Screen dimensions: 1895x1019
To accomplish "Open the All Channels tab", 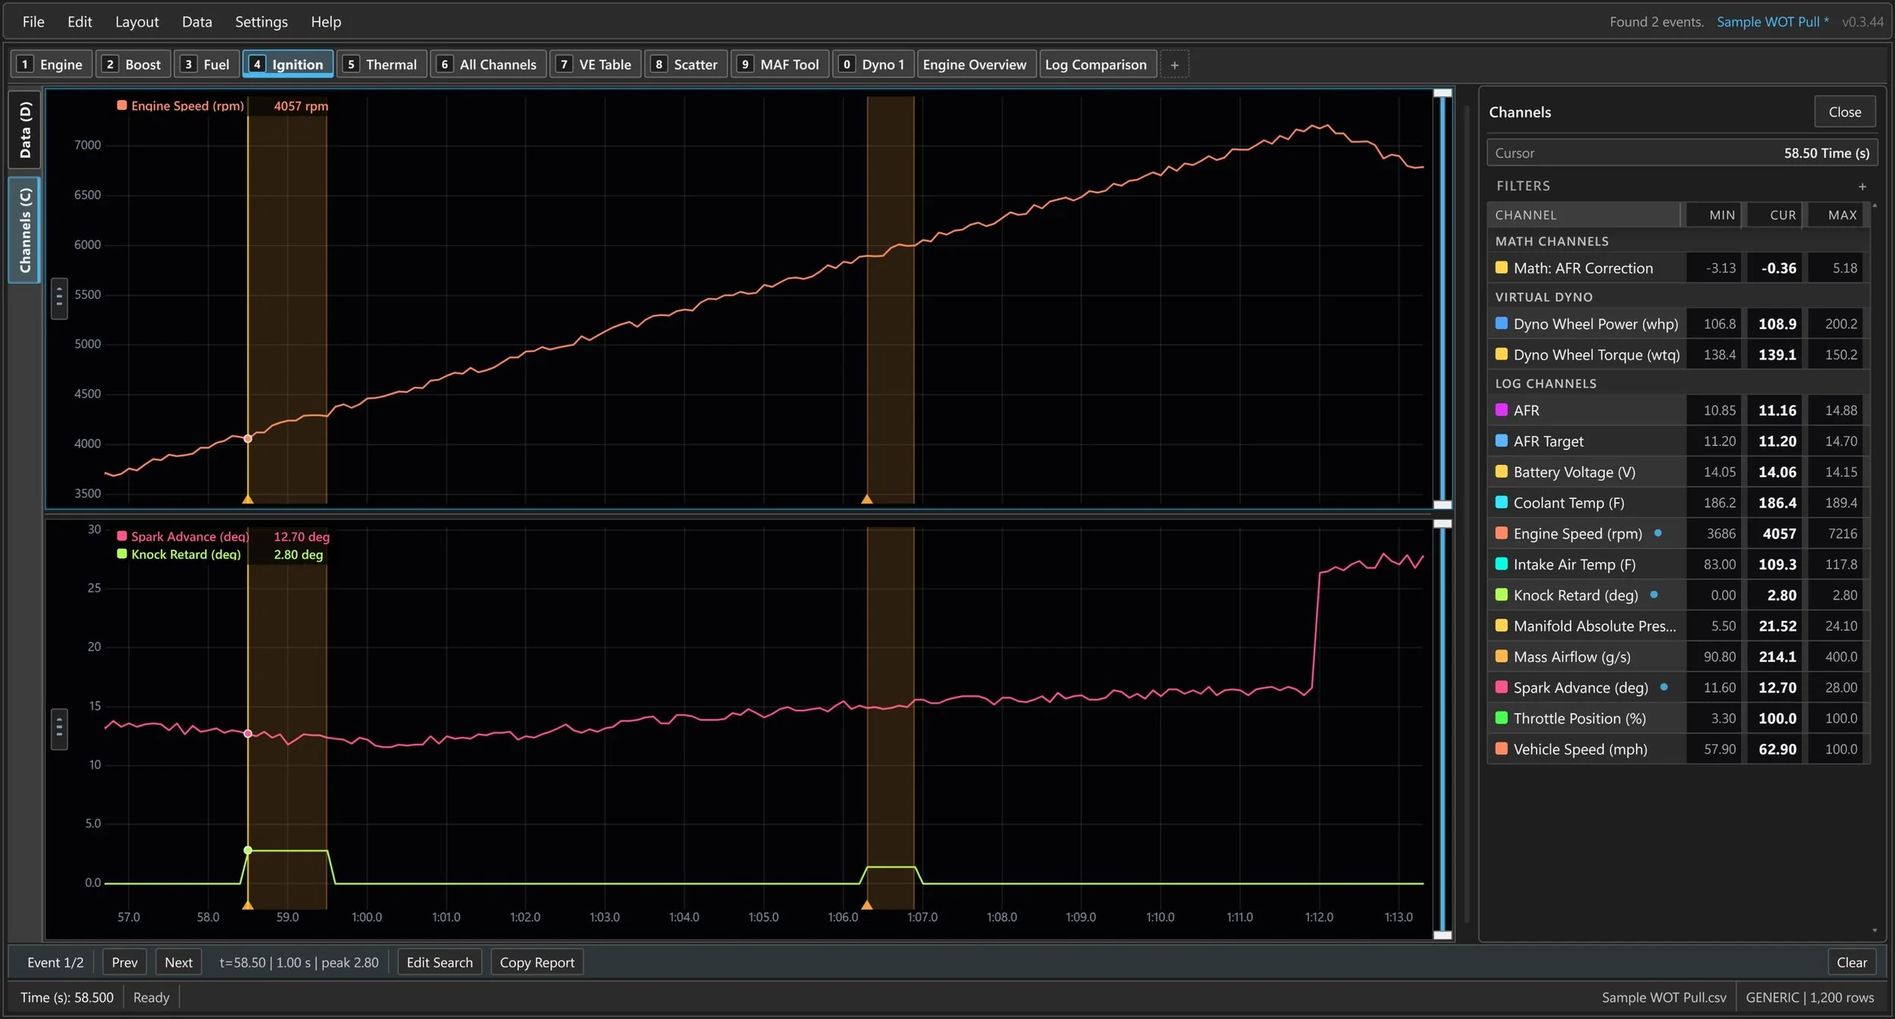I will pos(489,64).
